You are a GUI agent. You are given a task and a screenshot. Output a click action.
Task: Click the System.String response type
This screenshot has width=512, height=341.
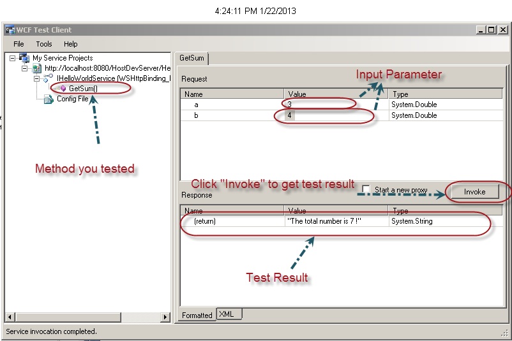[412, 221]
